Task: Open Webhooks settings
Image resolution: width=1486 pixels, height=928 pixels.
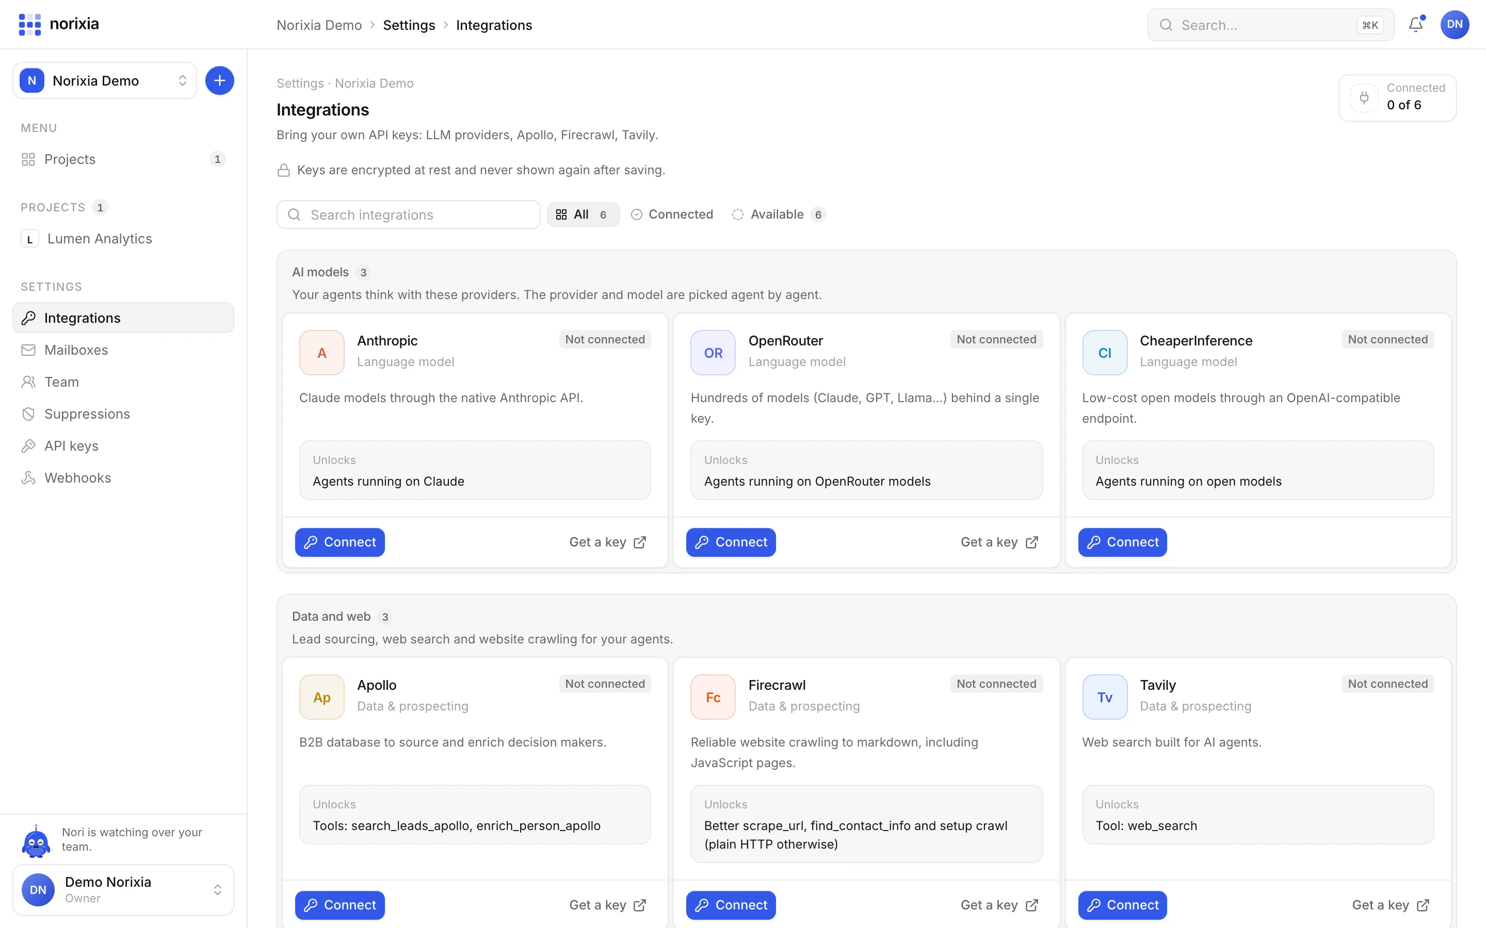Action: point(123,477)
